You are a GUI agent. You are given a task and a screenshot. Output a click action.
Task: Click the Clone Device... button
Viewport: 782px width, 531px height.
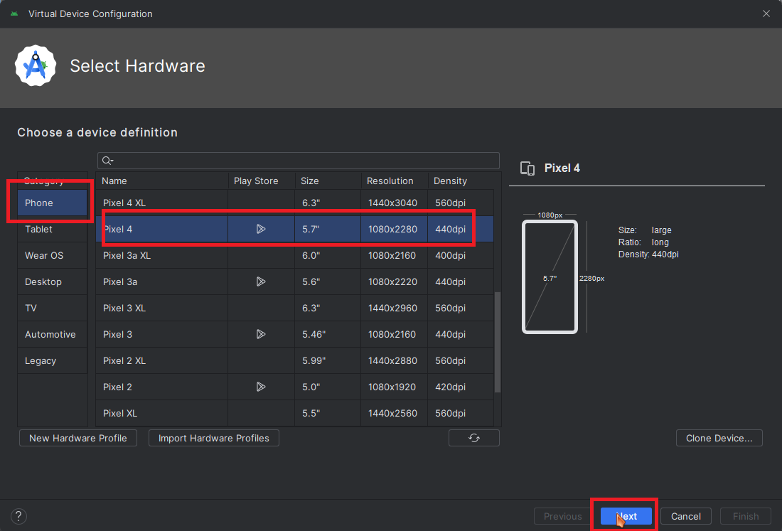pos(719,438)
